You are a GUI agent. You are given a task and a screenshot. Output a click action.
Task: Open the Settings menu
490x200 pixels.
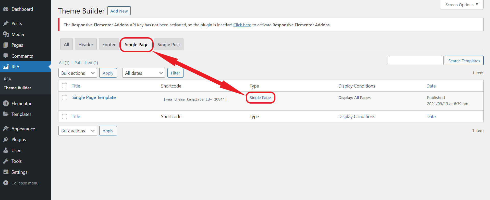click(x=26, y=172)
